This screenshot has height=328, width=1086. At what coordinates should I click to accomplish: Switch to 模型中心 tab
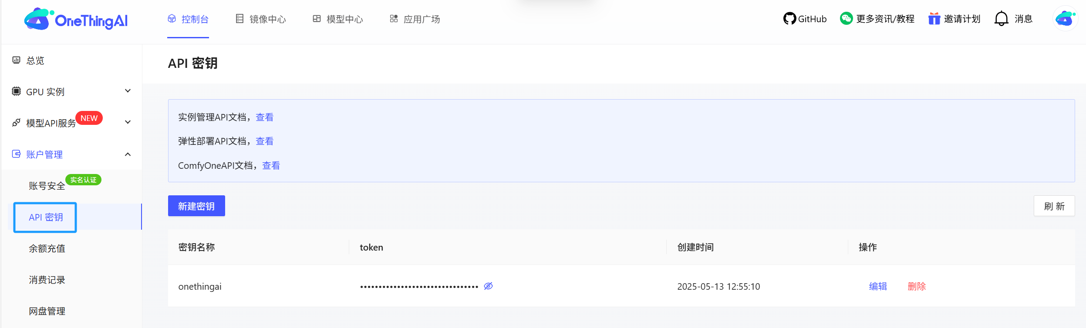[338, 19]
